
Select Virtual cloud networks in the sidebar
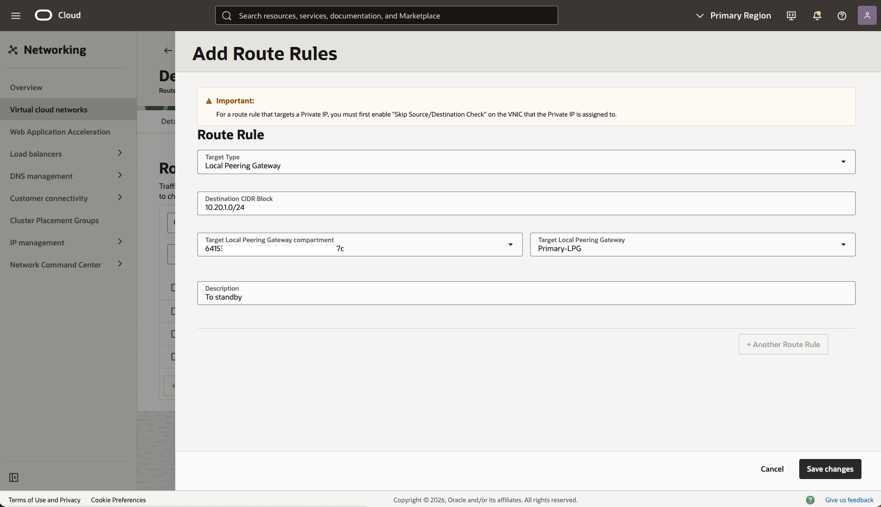49,109
